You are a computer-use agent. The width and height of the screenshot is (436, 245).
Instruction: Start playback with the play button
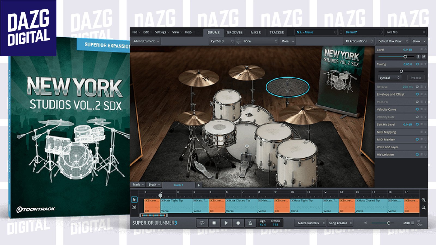pos(226,223)
